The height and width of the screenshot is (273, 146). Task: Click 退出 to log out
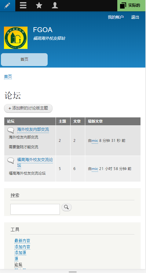[135, 17]
